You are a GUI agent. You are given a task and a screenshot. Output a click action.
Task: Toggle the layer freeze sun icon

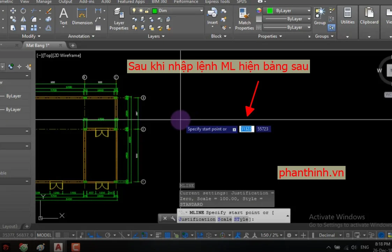pos(141,11)
